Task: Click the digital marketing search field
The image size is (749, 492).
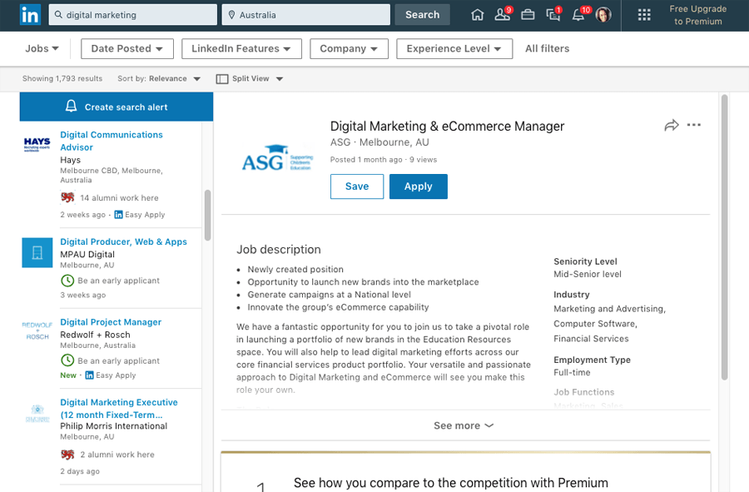Action: coord(133,15)
